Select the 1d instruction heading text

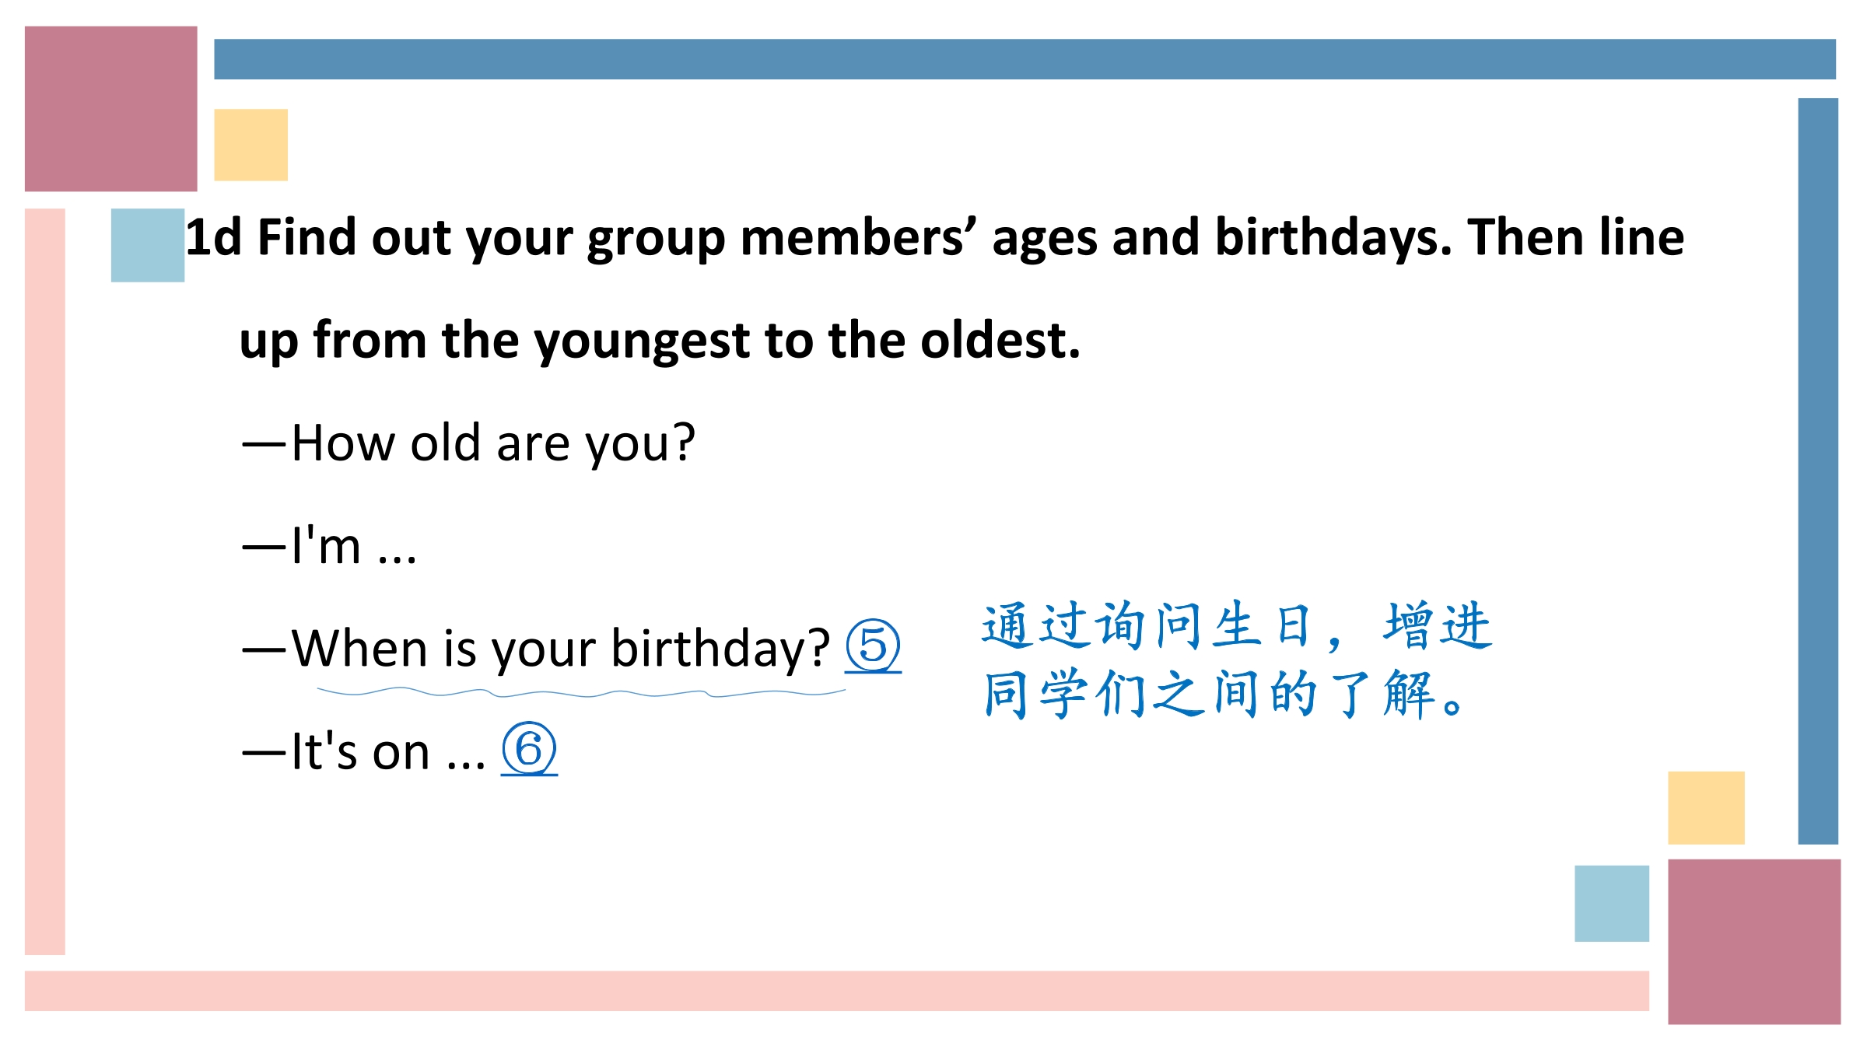click(934, 288)
